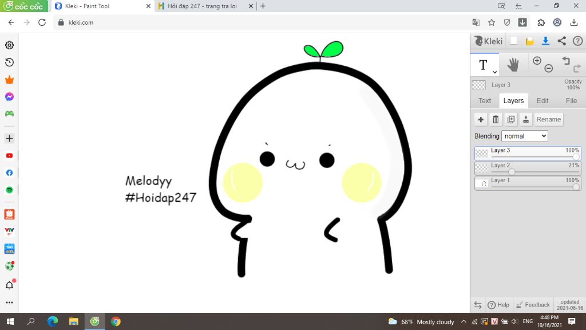This screenshot has height=330, width=586.
Task: Add a new layer with plus button
Action: (481, 119)
